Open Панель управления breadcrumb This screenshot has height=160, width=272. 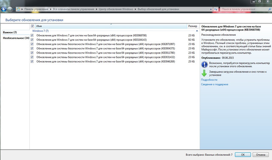[x=36, y=9]
